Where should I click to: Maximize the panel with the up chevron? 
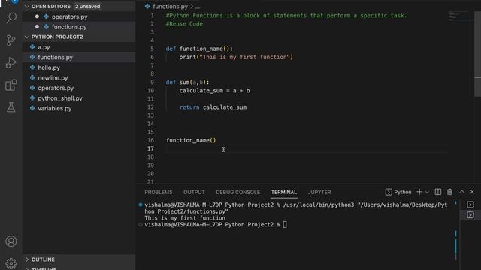[x=461, y=192]
